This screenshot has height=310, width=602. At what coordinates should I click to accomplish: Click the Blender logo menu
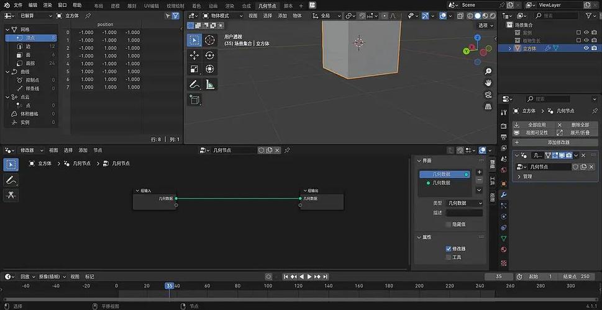[x=7, y=5]
